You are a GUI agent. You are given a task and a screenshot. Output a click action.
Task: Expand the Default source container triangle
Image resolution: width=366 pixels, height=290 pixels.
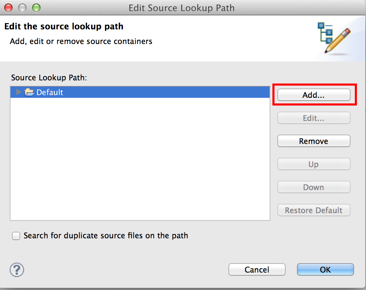click(19, 92)
